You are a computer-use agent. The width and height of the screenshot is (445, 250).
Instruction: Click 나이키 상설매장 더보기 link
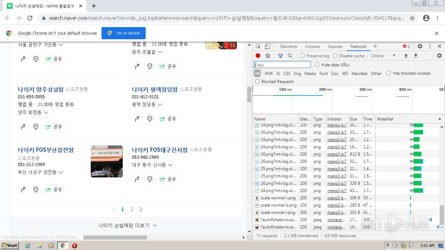[x=128, y=225]
